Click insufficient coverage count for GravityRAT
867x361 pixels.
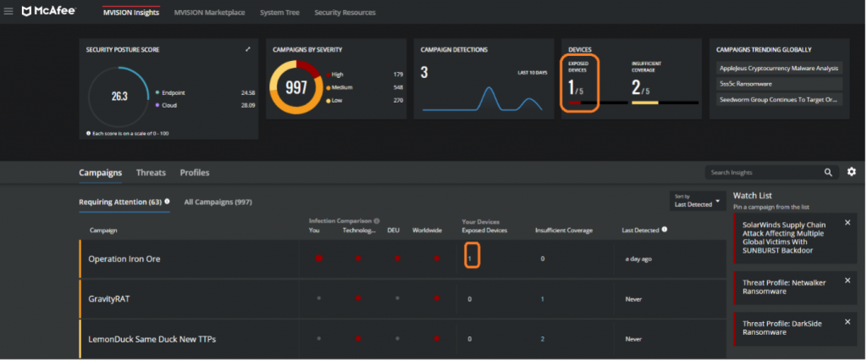point(543,299)
